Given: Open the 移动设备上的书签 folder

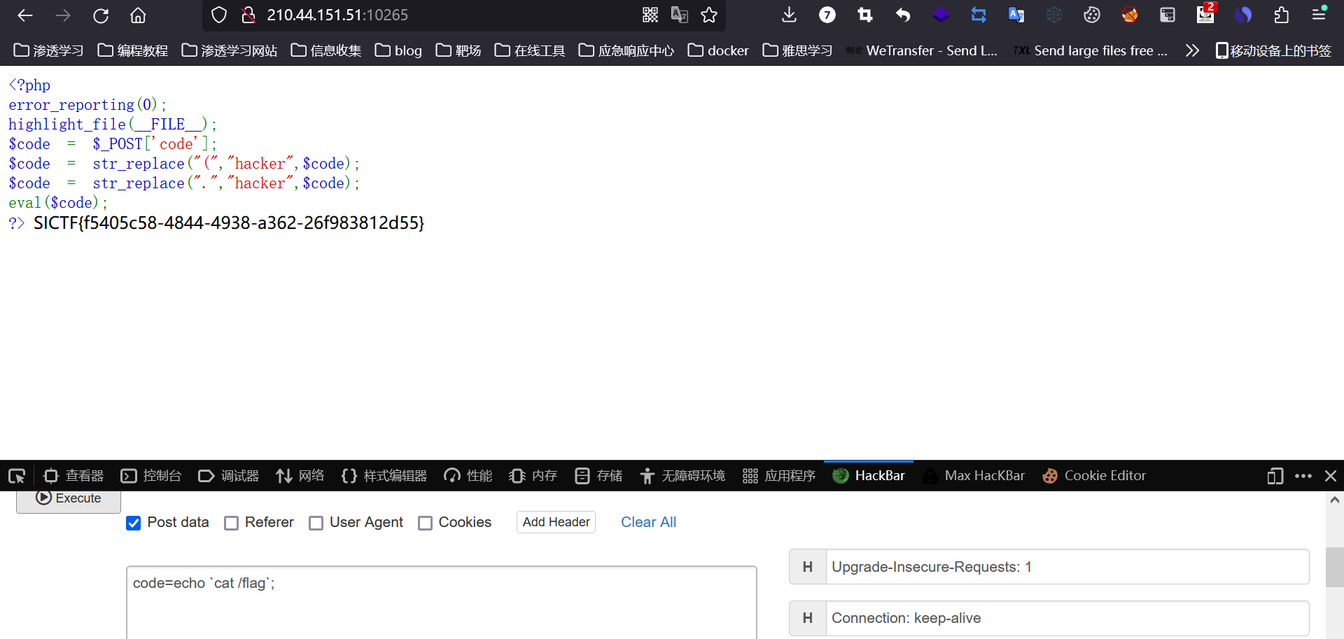Looking at the screenshot, I should (x=1273, y=50).
